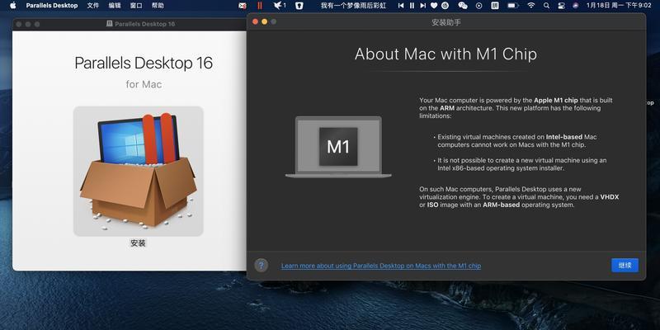This screenshot has width=660, height=330.
Task: Click the Parallels Desktop 16 heading text
Action: [x=144, y=63]
